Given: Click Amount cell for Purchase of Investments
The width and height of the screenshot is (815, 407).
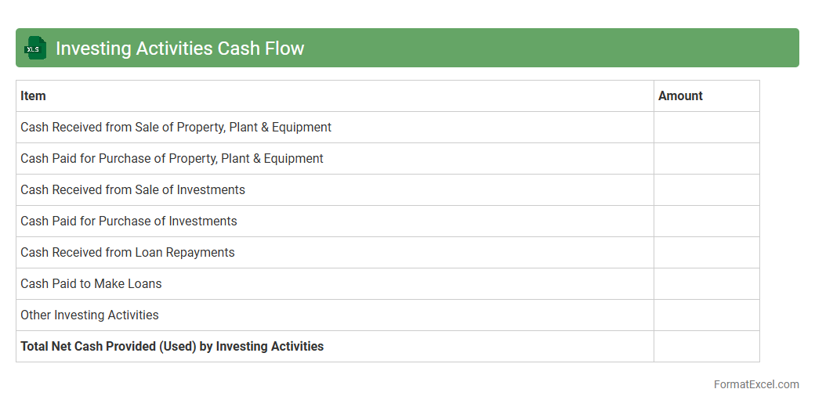Looking at the screenshot, I should point(706,221).
